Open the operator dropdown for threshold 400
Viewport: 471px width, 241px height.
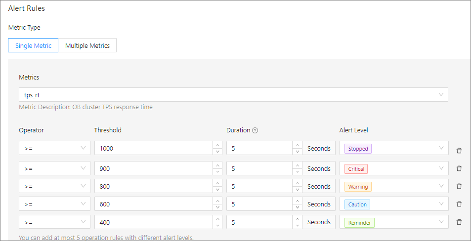pyautogui.click(x=54, y=222)
